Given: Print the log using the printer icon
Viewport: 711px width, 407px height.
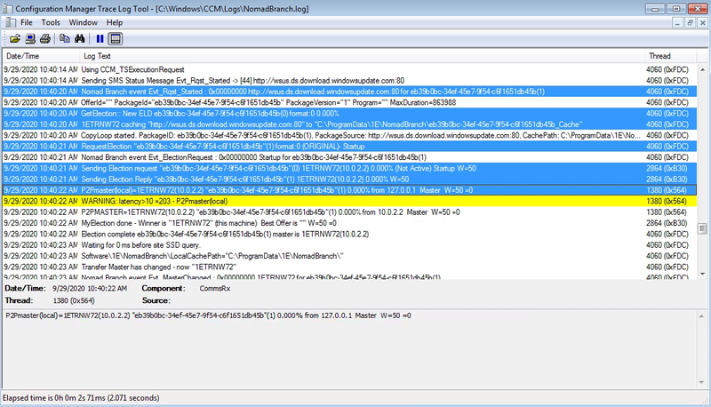Looking at the screenshot, I should 44,39.
